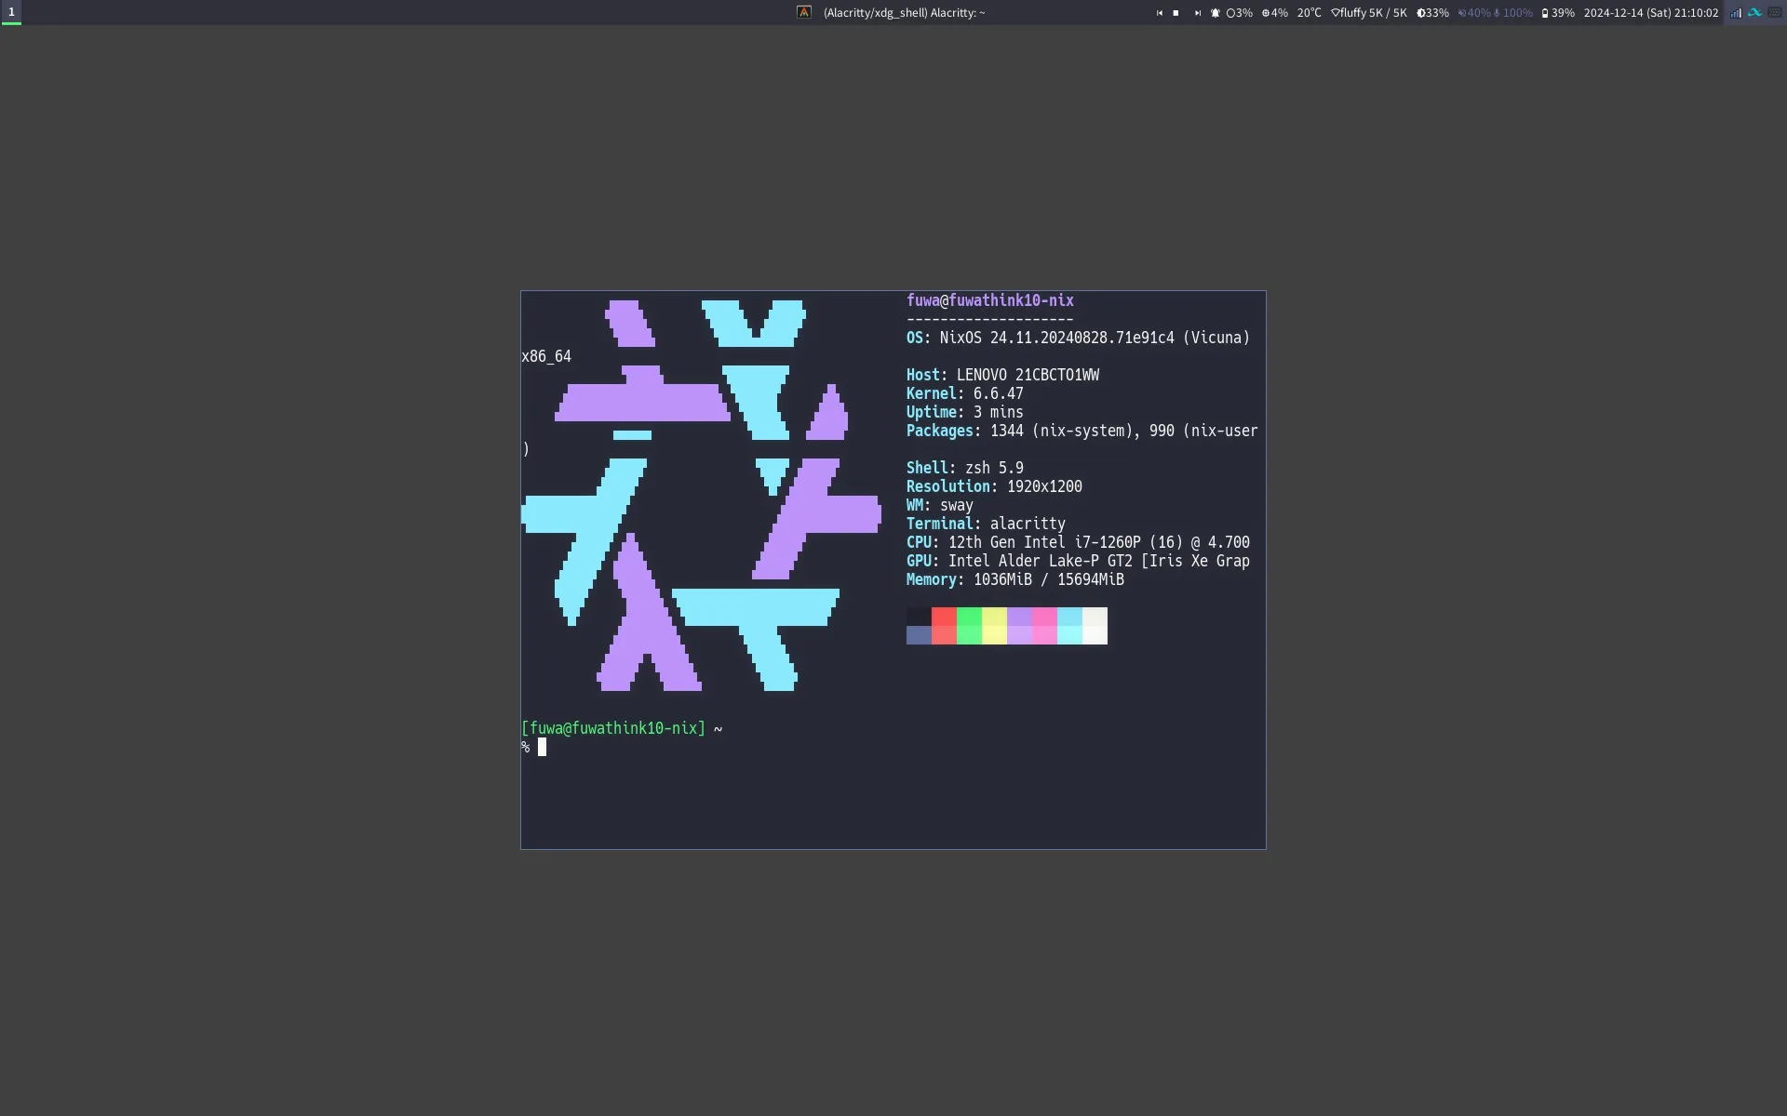Click the Alacritty app icon in the title
Image resolution: width=1787 pixels, height=1116 pixels.
click(804, 12)
